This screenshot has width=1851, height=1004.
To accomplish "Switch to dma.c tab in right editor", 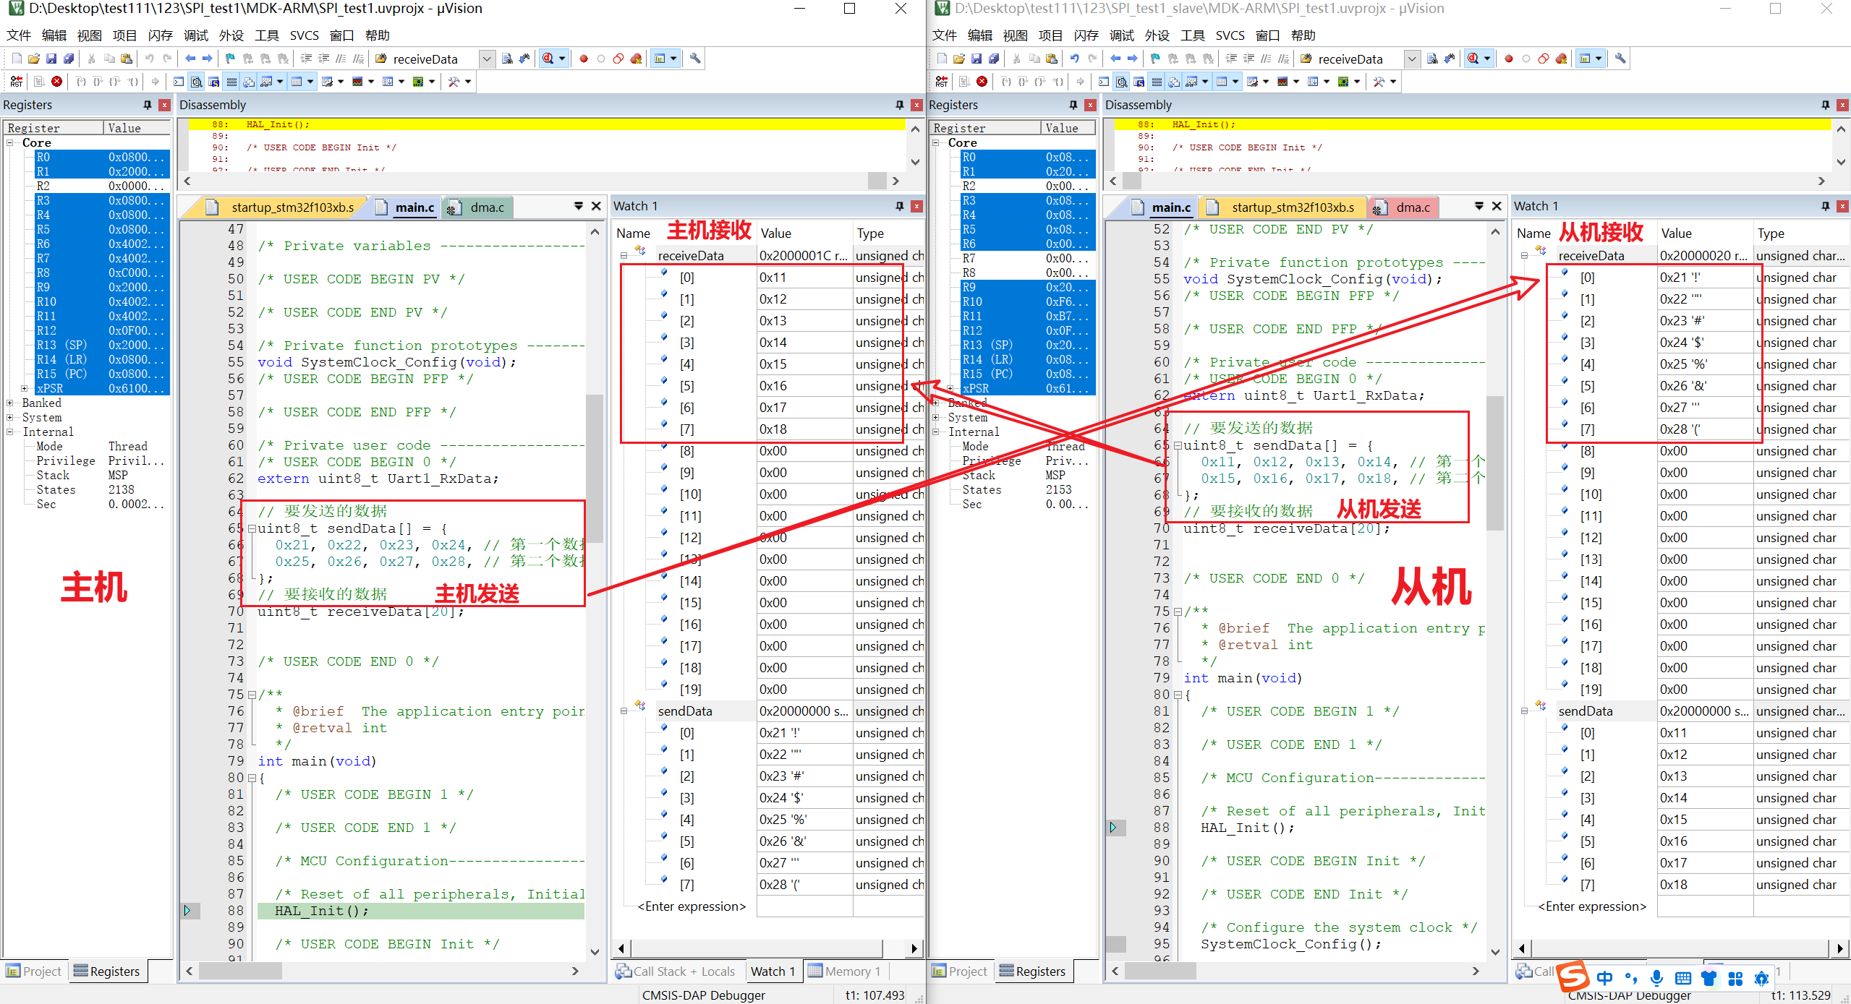I will coord(1403,208).
